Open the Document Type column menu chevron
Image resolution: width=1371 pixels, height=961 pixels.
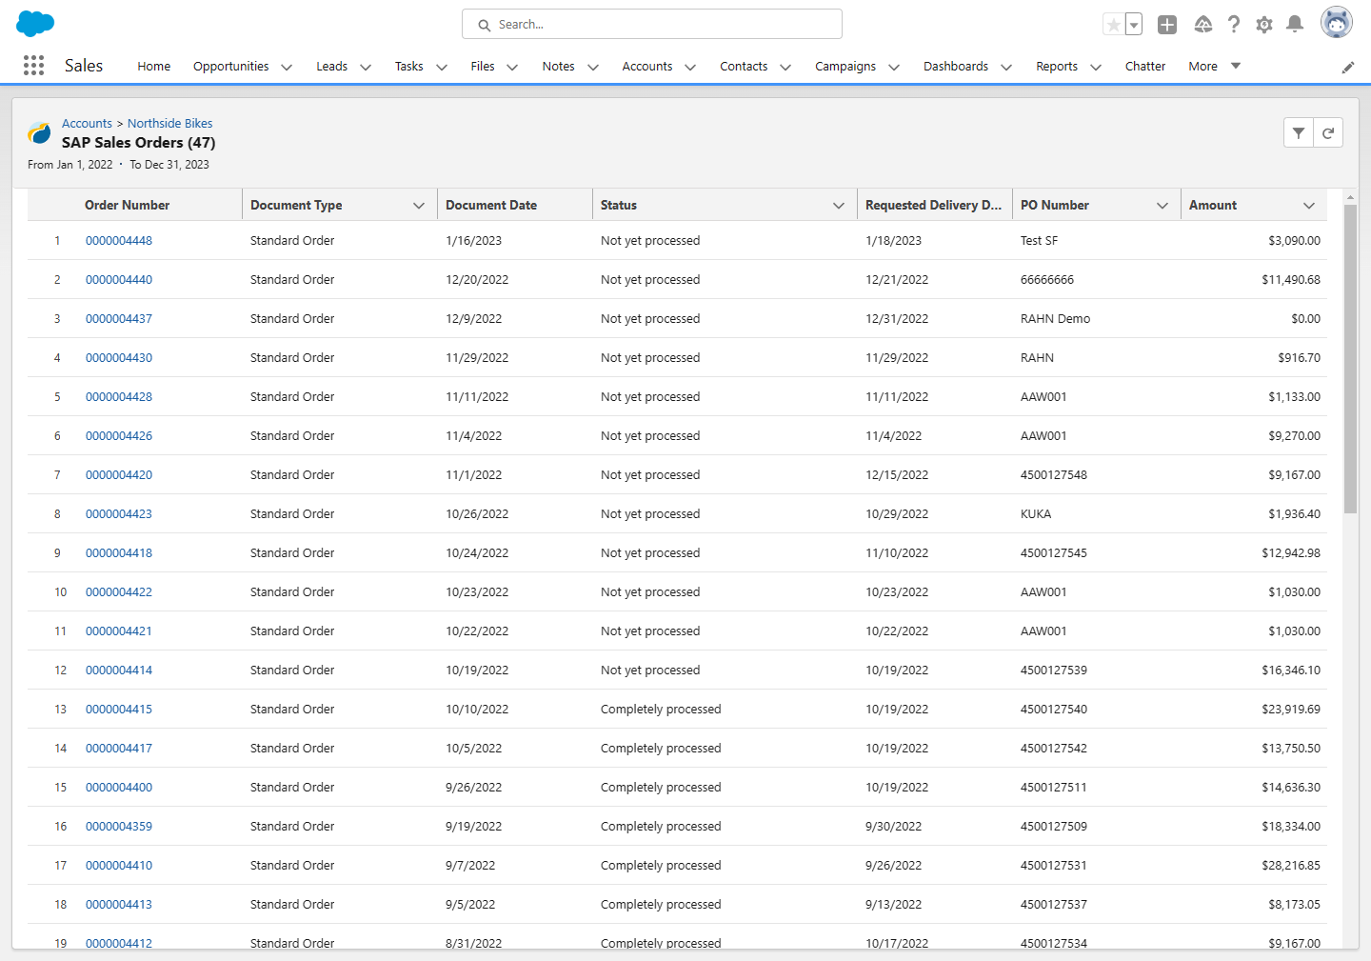click(419, 205)
